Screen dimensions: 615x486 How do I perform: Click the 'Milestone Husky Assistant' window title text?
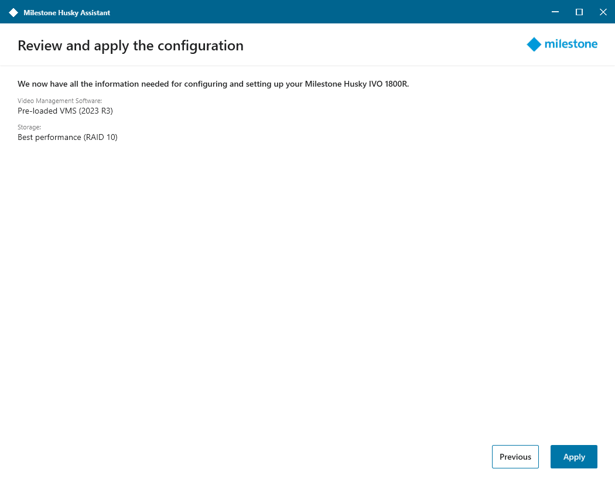point(67,12)
